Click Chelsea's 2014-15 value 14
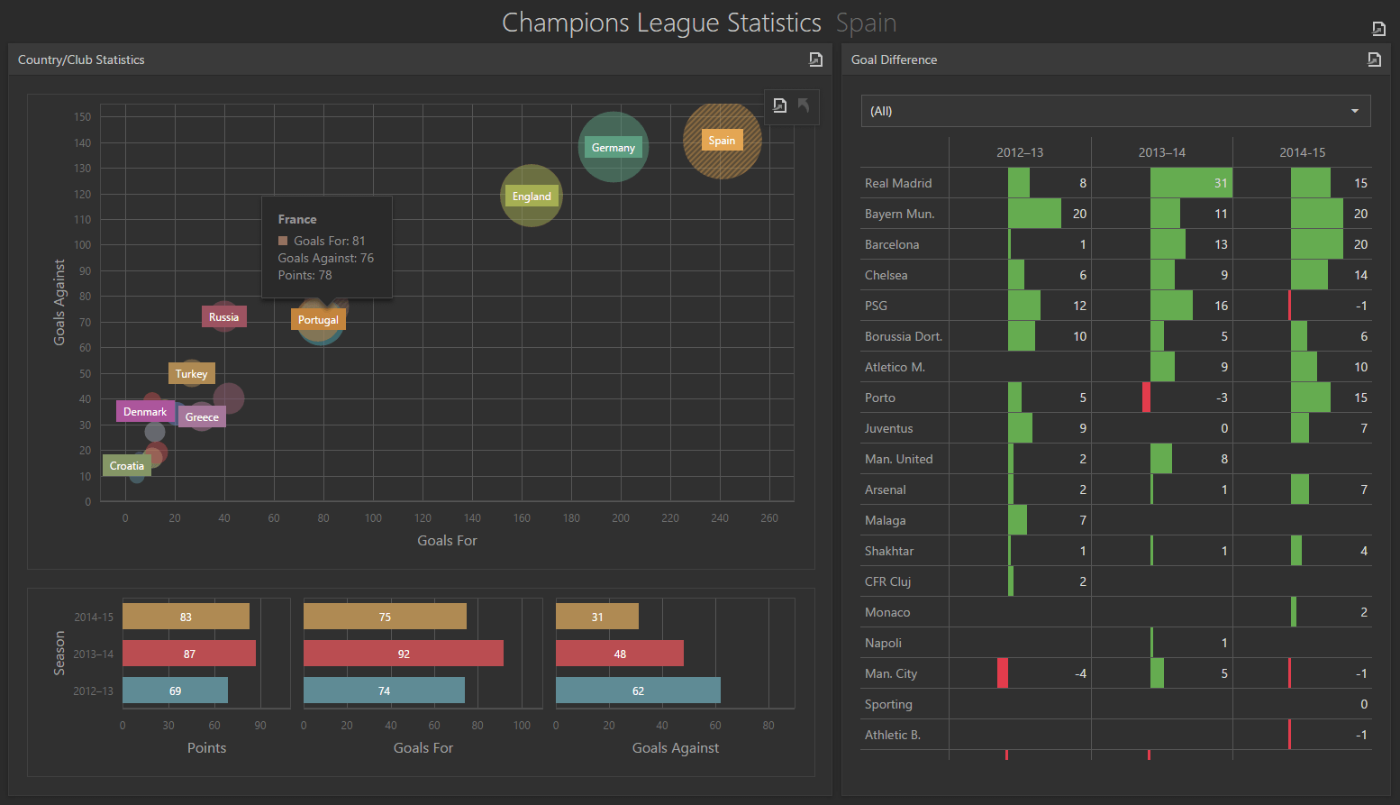The height and width of the screenshot is (805, 1400). click(1360, 275)
